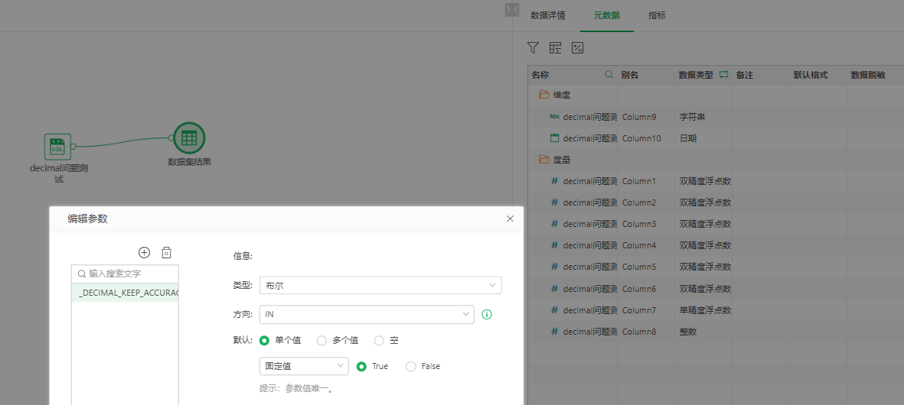Click the decimal问题测 name in Column6 row
The image size is (904, 405).
pyautogui.click(x=590, y=288)
